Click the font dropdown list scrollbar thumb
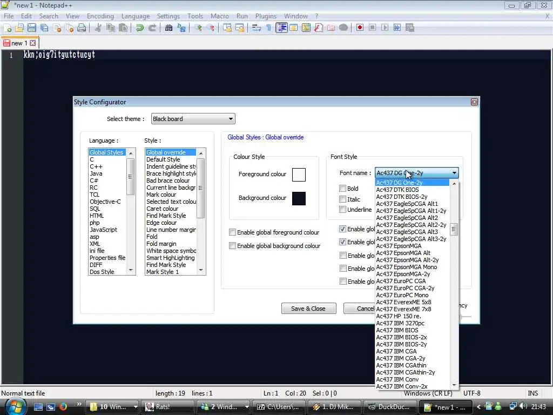The image size is (553, 415). pos(454,230)
